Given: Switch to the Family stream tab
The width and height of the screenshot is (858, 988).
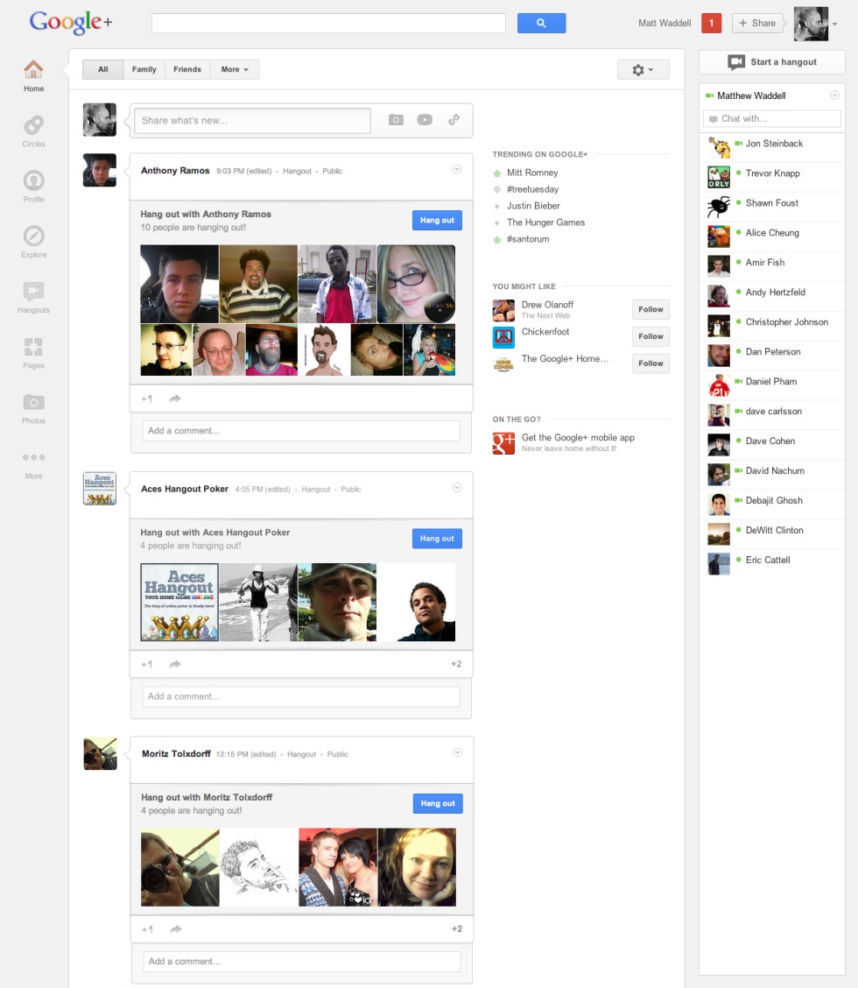Looking at the screenshot, I should coord(144,69).
